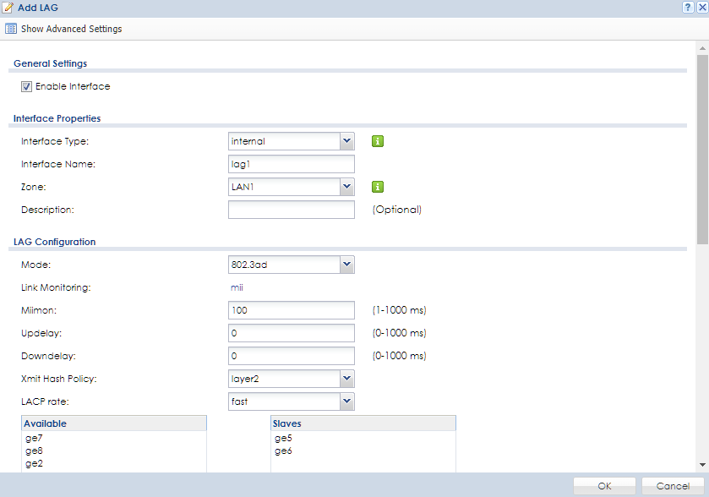Click Show Advanced Settings link
The image size is (709, 497).
(71, 29)
